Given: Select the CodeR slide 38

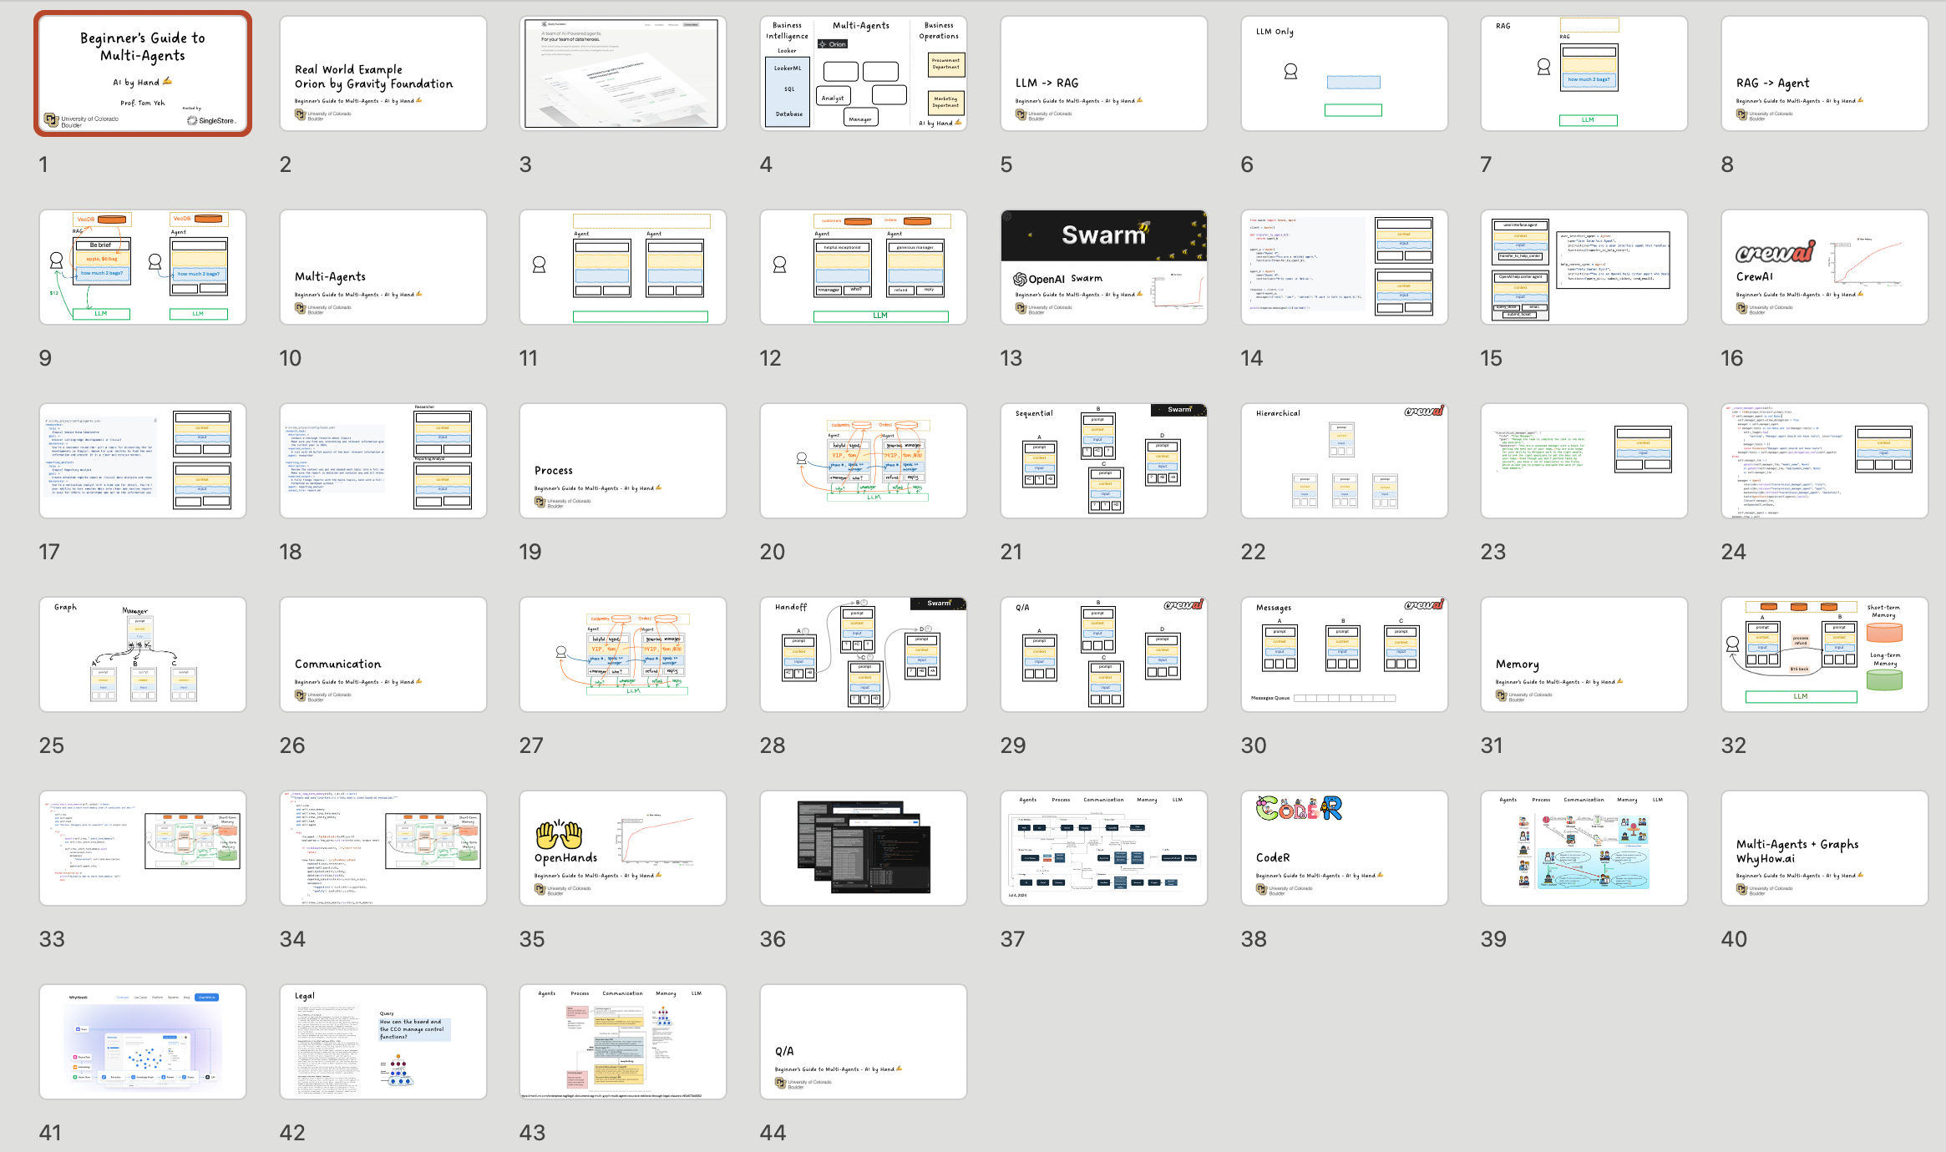Looking at the screenshot, I should pyautogui.click(x=1344, y=848).
